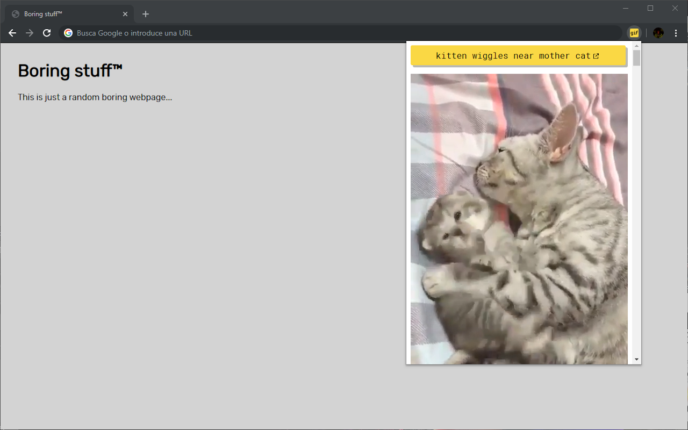
Task: Open the 'kitten wiggles near mother cat' link
Action: [x=513, y=56]
